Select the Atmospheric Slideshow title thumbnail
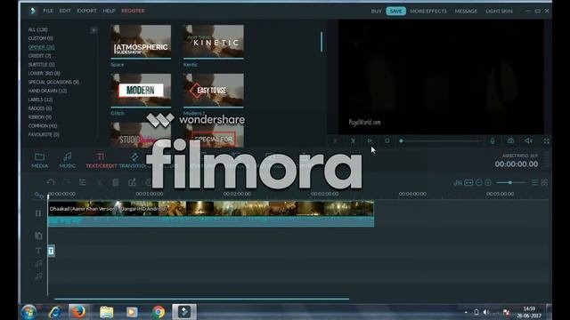The image size is (570, 320). point(141,41)
